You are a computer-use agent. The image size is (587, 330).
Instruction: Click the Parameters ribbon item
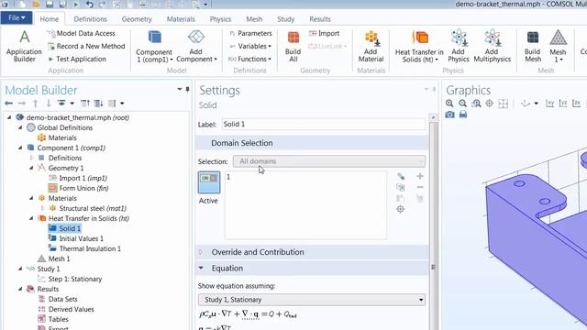[x=250, y=33]
